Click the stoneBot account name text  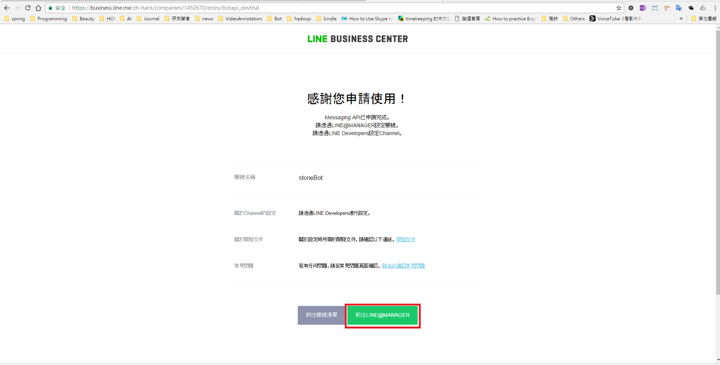click(x=311, y=178)
